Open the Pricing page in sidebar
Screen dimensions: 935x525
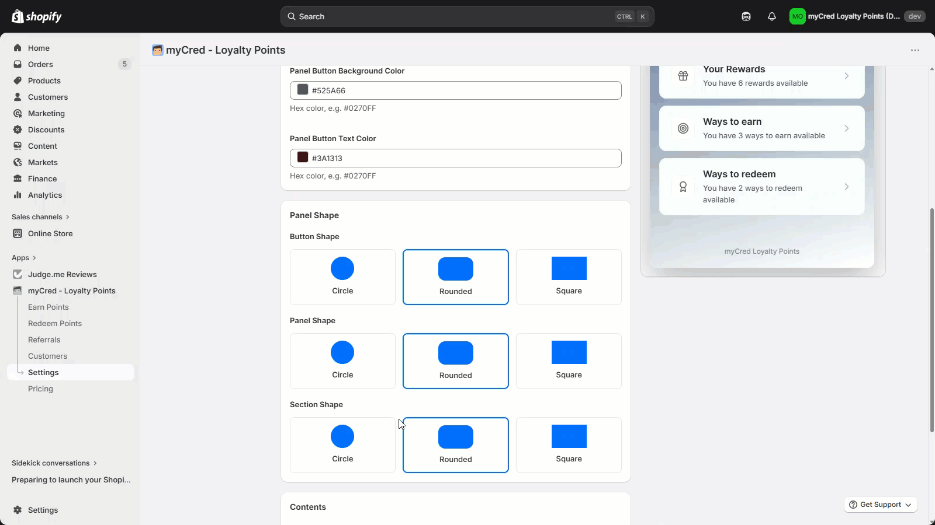40,388
